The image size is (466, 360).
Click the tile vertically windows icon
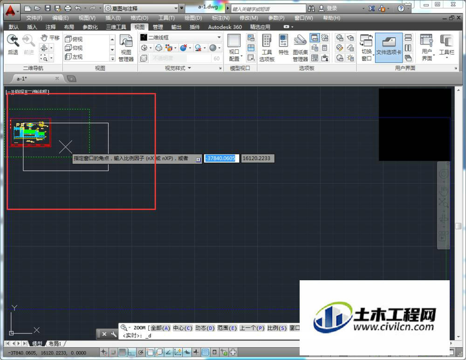(x=408, y=48)
